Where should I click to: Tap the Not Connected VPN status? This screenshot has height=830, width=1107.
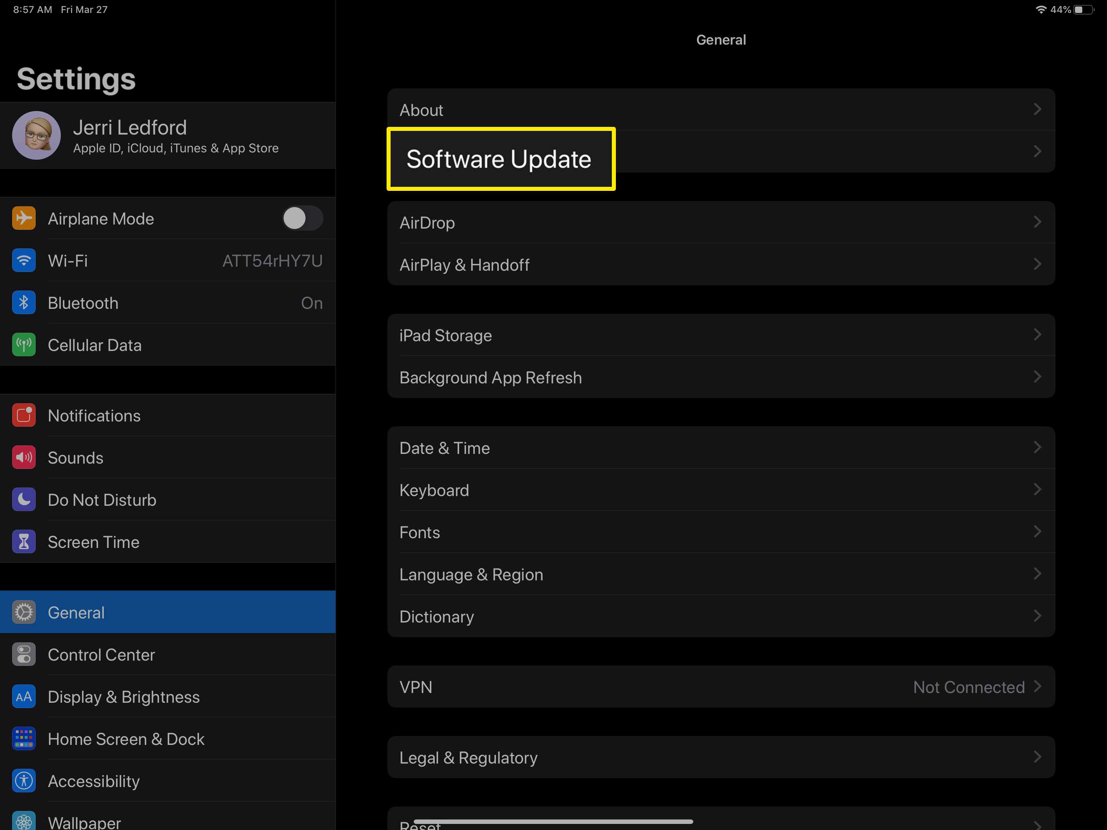coord(969,687)
